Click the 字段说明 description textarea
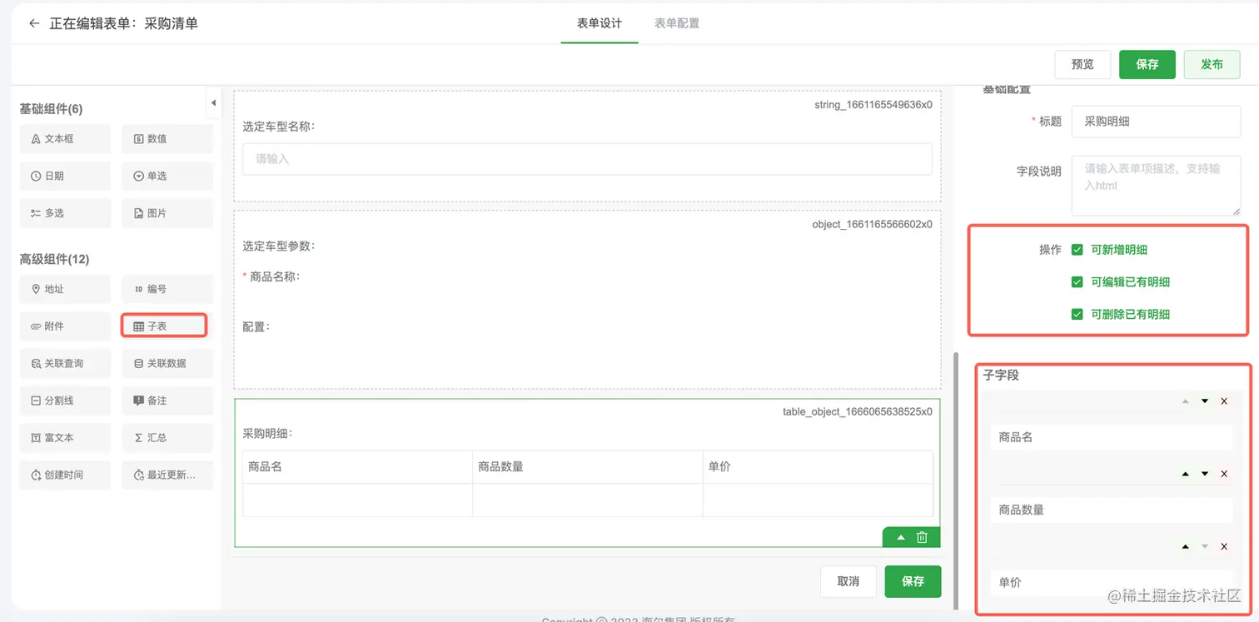The height and width of the screenshot is (622, 1259). [1157, 186]
